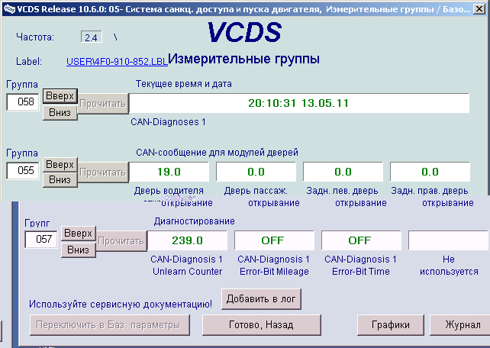Click Прочитать button for group 058
This screenshot has width=490, height=348.
(x=103, y=104)
